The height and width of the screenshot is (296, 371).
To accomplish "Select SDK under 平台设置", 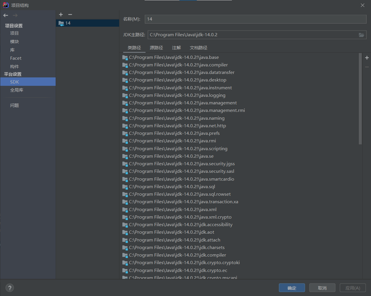I will coord(28,82).
